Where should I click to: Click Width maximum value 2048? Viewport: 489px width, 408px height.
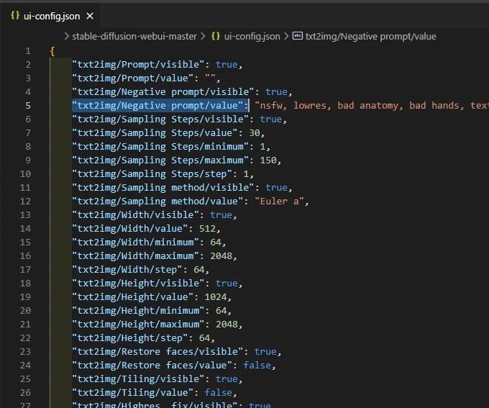coord(221,256)
